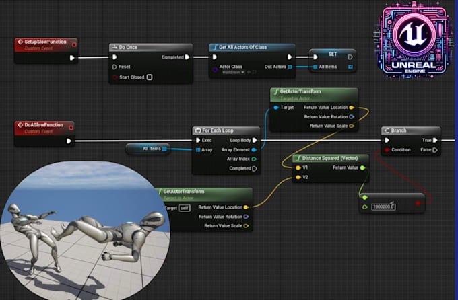Image resolution: width=458 pixels, height=300 pixels.
Task: Select Distance Squared (Vector) node header
Action: [x=331, y=158]
